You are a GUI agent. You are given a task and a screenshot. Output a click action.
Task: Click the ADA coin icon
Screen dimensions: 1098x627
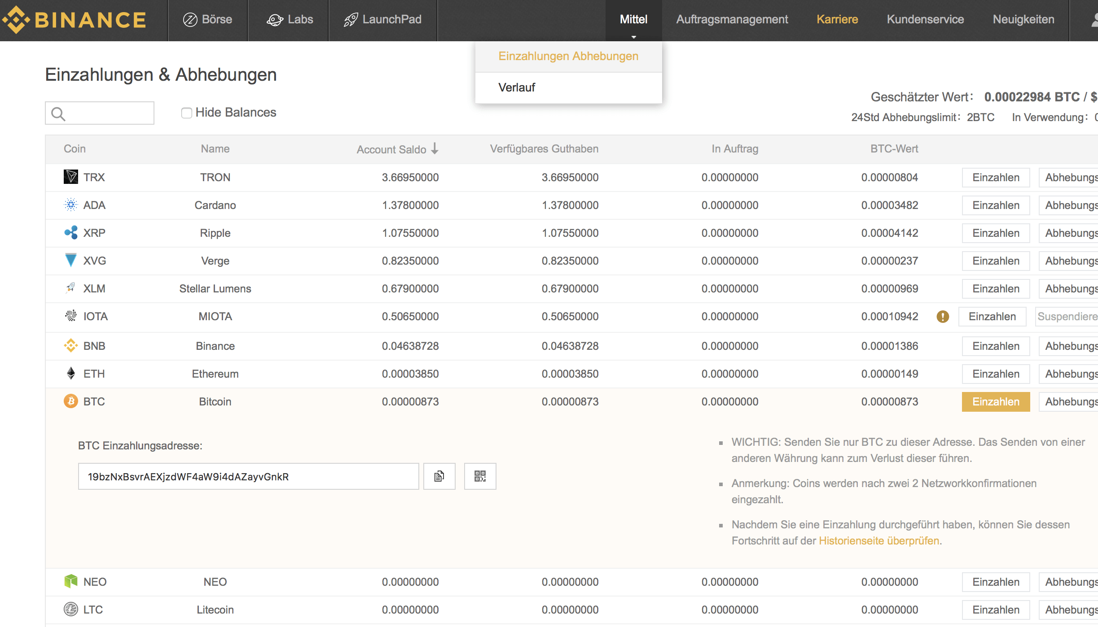(71, 205)
